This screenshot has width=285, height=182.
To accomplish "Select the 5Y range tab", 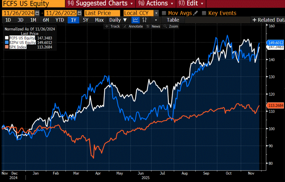I will tap(85, 20).
